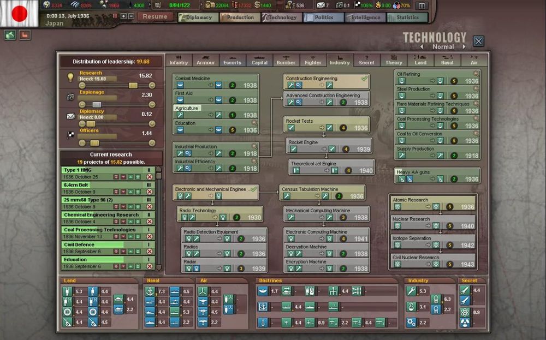546x340 pixels.
Task: Select the Heavy AA guns technology
Action: click(437, 175)
